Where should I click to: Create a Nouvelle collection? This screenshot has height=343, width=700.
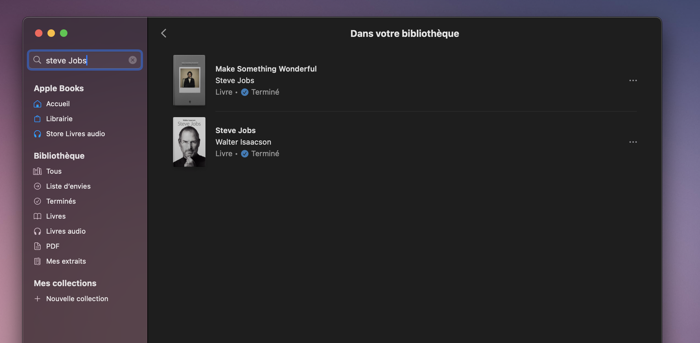pos(77,299)
